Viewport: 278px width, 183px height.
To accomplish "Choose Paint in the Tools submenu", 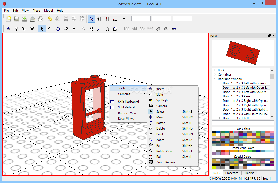I will 172,134.
